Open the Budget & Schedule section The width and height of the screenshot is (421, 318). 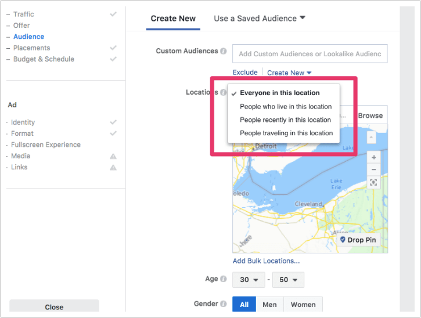point(44,59)
